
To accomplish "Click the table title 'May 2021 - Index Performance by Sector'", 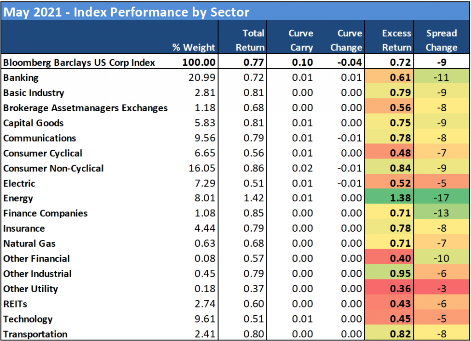I will 126,12.
